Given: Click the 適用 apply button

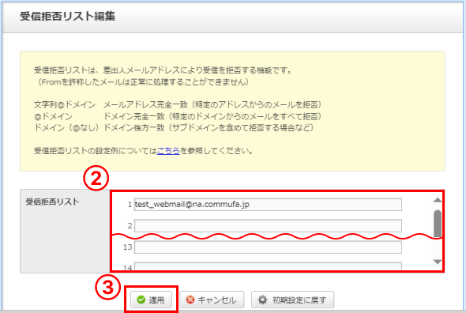Looking at the screenshot, I should point(152,300).
